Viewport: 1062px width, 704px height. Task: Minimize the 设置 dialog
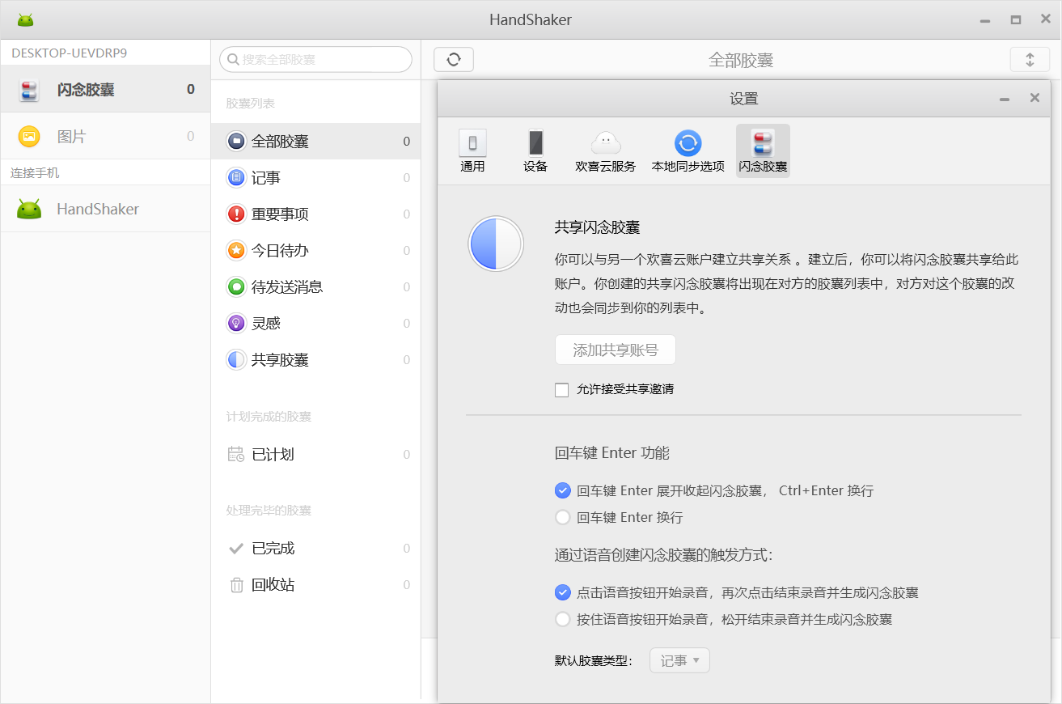pyautogui.click(x=1005, y=99)
